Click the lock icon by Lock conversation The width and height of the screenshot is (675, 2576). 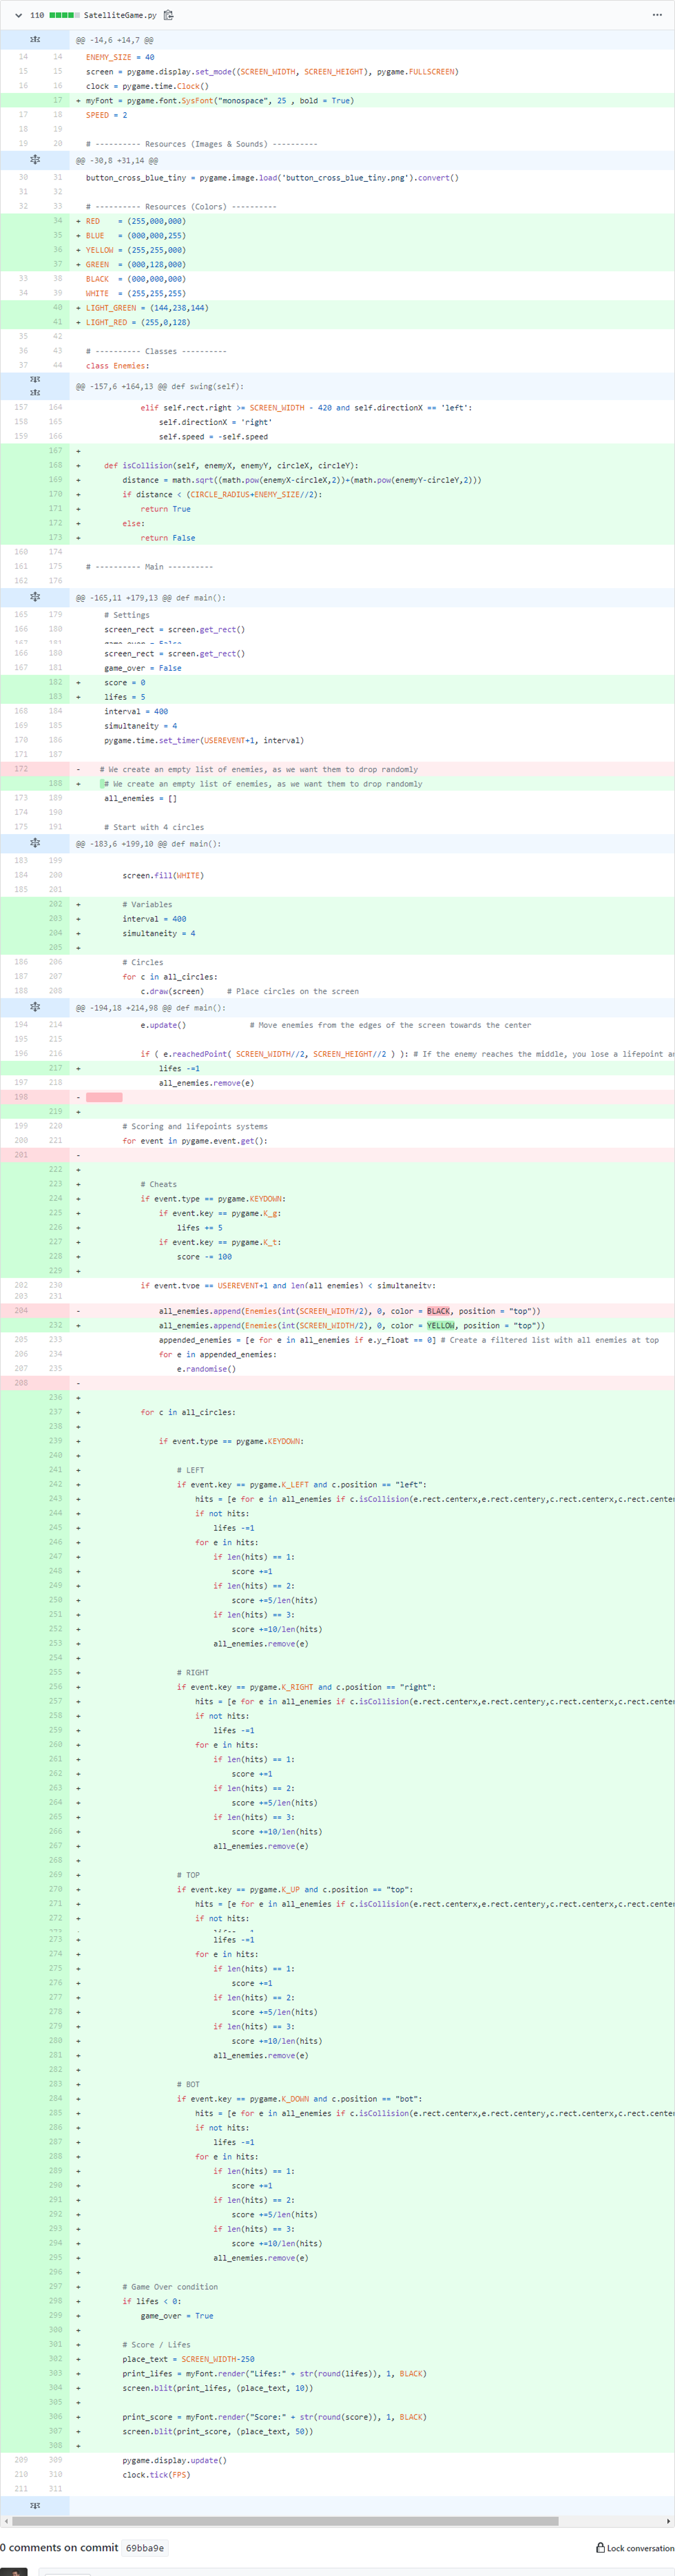click(600, 2548)
